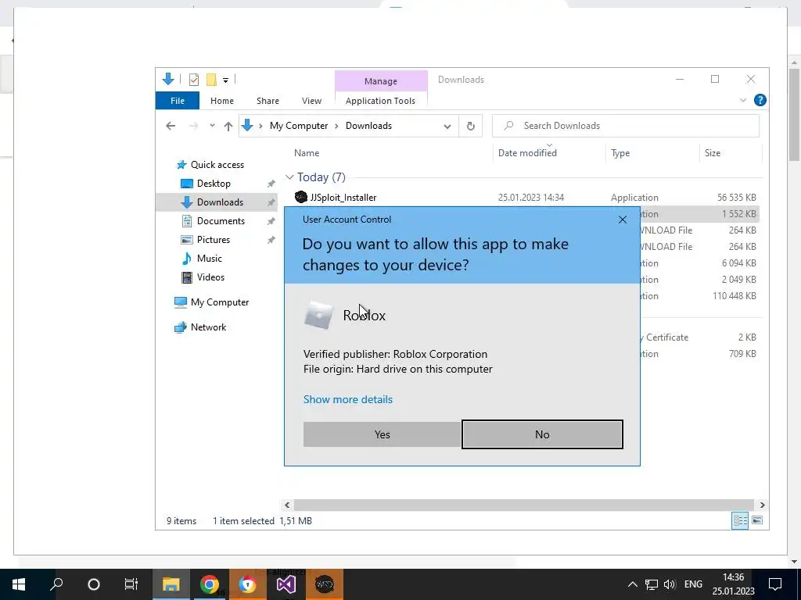Select the Manage contextual tab

381,81
